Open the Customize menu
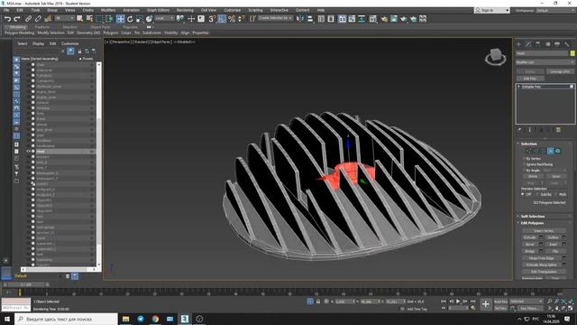The width and height of the screenshot is (577, 325). point(233,10)
